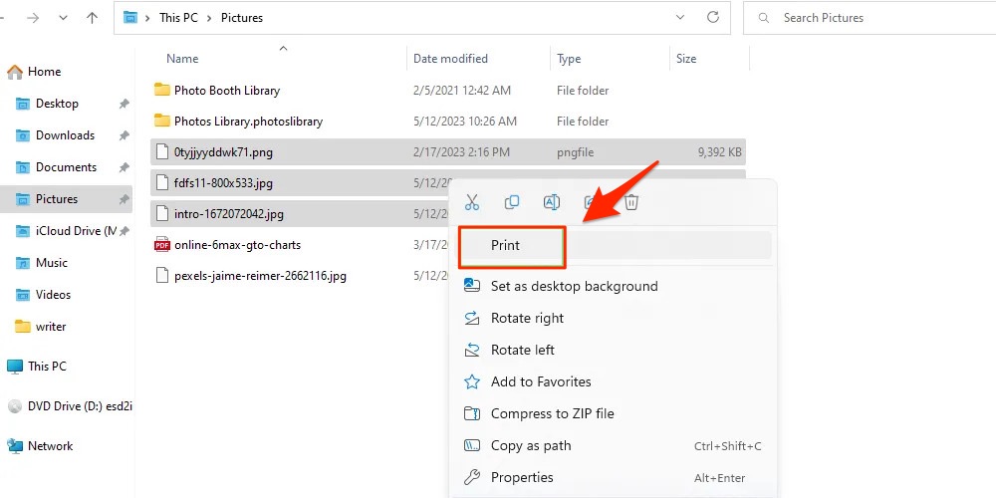Select Set as desktop background
The width and height of the screenshot is (996, 498).
[574, 286]
